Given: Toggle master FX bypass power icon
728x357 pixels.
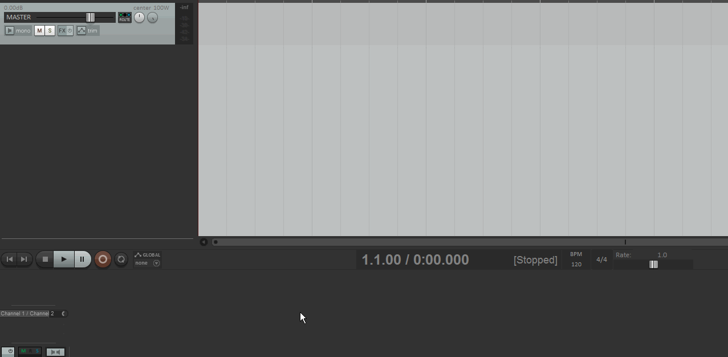Looking at the screenshot, I should tap(70, 31).
